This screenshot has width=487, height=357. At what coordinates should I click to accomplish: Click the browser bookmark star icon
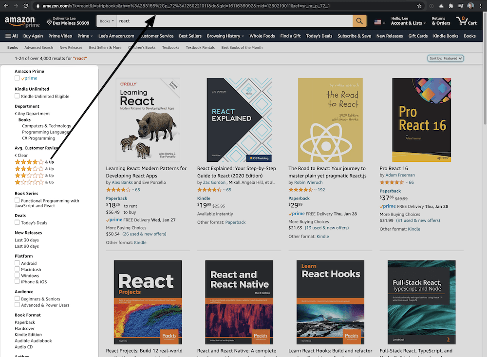pyautogui.click(x=419, y=6)
